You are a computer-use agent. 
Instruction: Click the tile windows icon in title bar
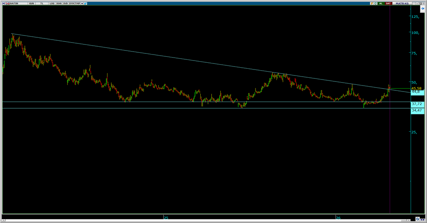point(420,3)
